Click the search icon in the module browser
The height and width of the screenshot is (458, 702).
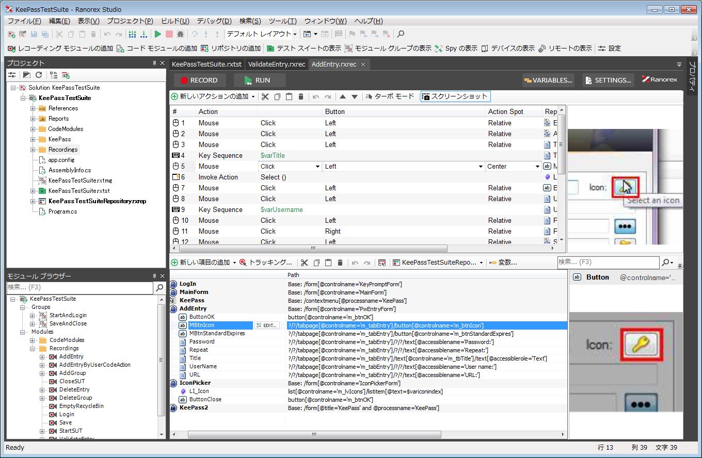(160, 287)
